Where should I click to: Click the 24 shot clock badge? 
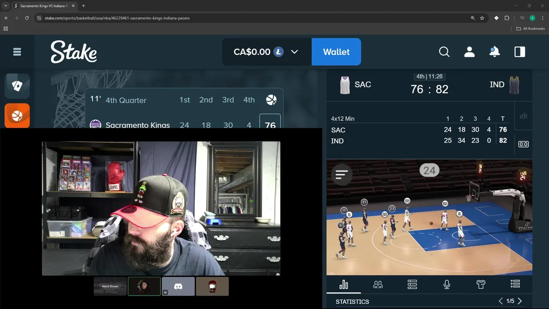point(429,170)
